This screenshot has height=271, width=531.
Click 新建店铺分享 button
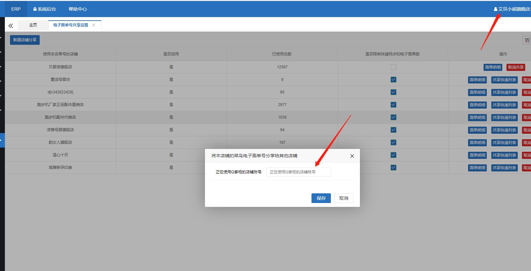[x=25, y=40]
